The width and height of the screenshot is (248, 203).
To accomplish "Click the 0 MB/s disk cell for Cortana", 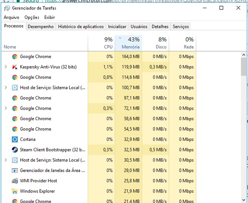I will pos(156,139).
